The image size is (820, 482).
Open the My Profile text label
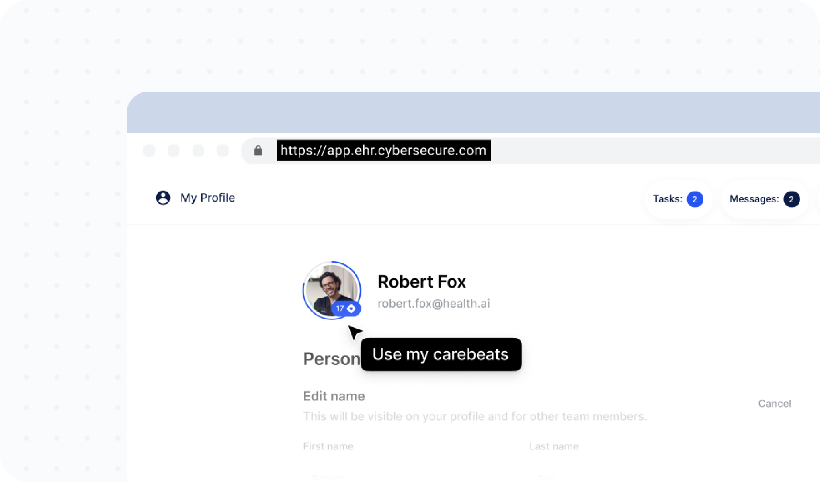point(207,198)
